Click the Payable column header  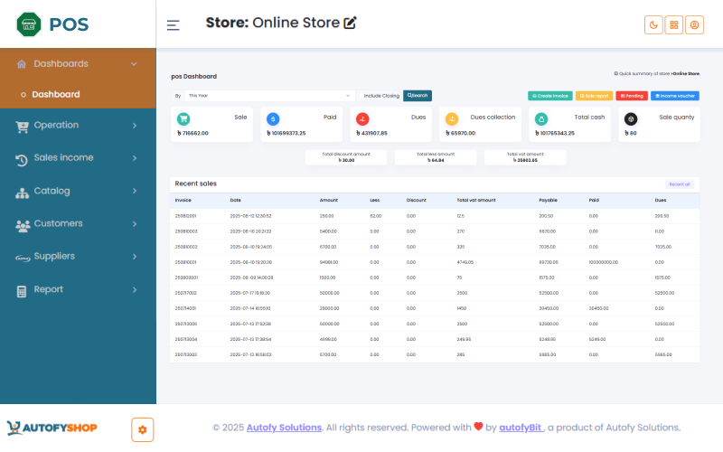click(549, 200)
